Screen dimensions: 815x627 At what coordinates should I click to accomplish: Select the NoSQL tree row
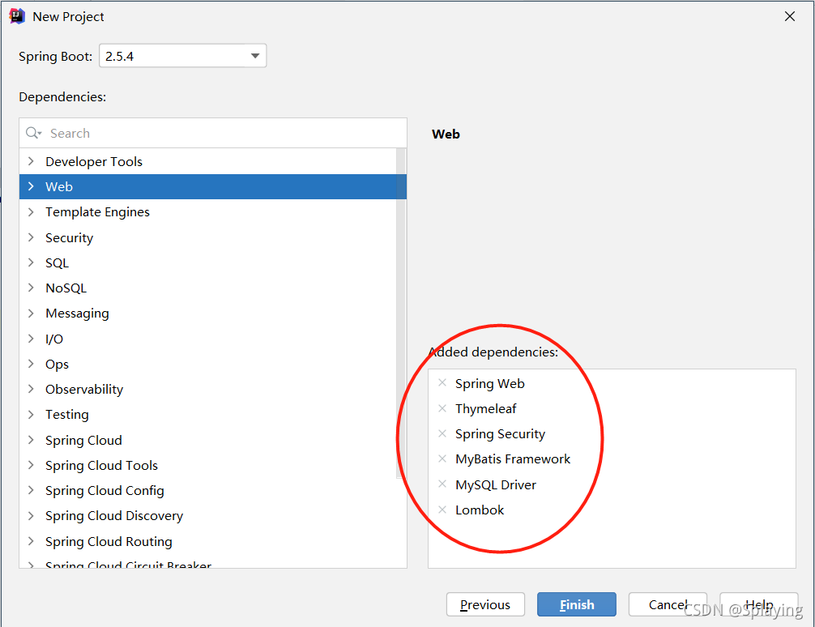point(208,288)
